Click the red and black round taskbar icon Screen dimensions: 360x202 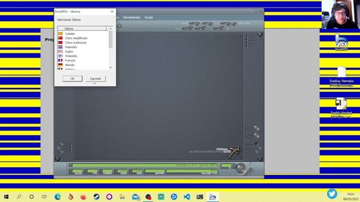point(148,197)
